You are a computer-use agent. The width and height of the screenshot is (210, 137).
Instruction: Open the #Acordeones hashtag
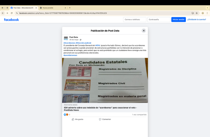click(69, 43)
